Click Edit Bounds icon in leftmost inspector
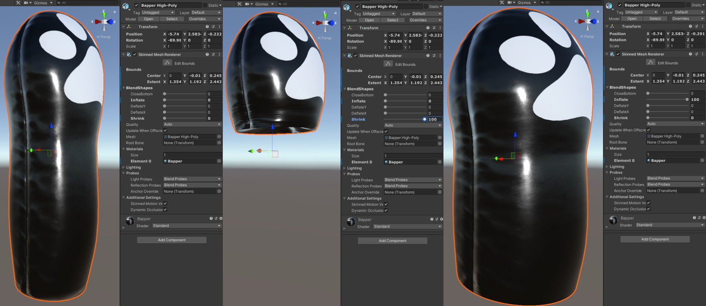 tap(167, 63)
